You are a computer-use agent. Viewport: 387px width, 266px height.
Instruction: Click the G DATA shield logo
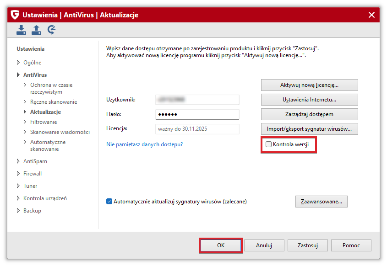pos(15,15)
